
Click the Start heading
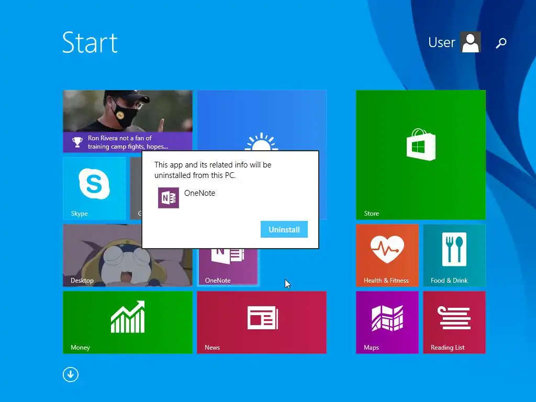coord(90,42)
